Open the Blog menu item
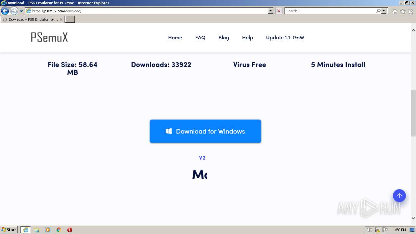Image resolution: width=416 pixels, height=234 pixels. [224, 38]
